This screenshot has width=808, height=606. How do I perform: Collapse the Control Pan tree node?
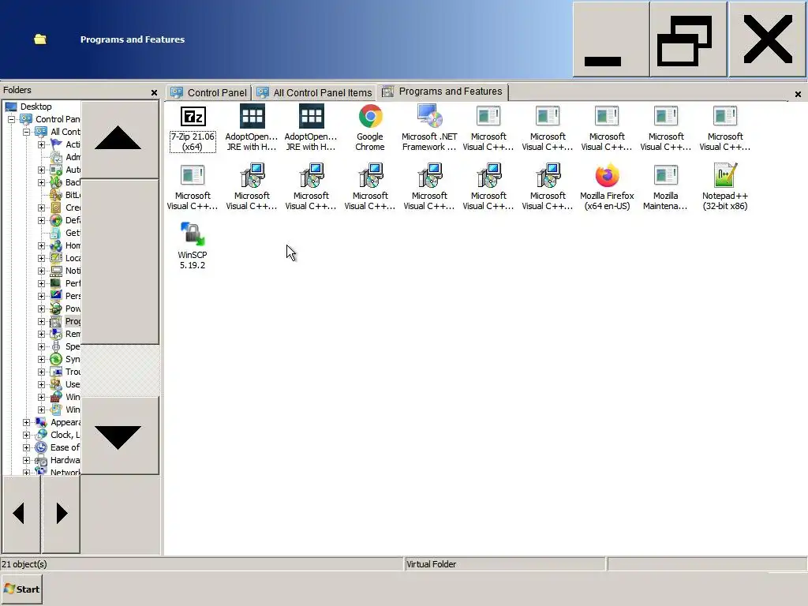click(x=11, y=120)
